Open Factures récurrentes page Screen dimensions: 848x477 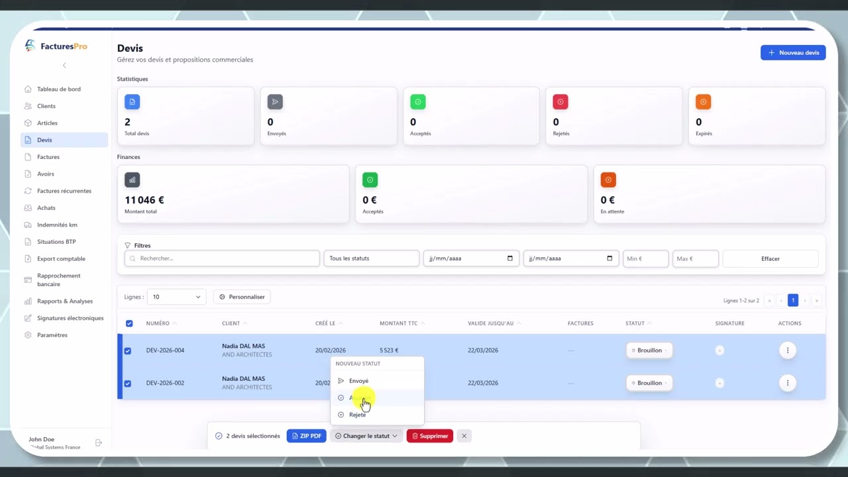(64, 191)
